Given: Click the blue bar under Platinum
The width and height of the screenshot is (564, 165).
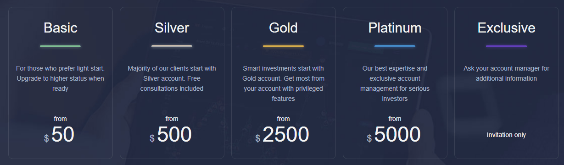Looking at the screenshot, I should point(395,46).
